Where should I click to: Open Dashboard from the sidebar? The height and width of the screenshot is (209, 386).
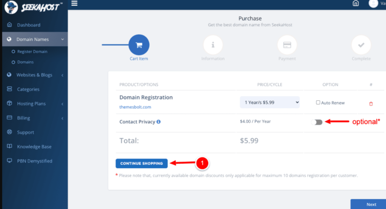coord(28,25)
